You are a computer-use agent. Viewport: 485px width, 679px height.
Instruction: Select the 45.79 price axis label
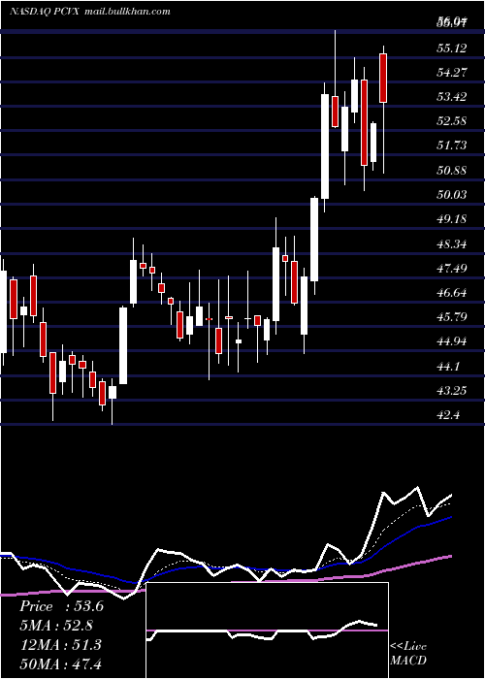(x=452, y=317)
